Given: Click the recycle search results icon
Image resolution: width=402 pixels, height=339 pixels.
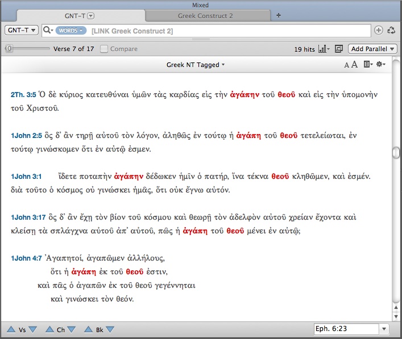Looking at the screenshot, I should pyautogui.click(x=391, y=30).
